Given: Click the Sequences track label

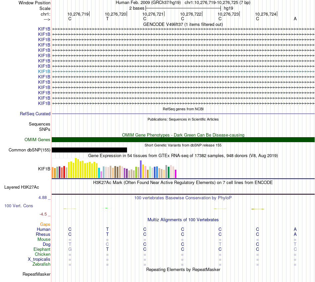Looking at the screenshot, I should 39,124.
